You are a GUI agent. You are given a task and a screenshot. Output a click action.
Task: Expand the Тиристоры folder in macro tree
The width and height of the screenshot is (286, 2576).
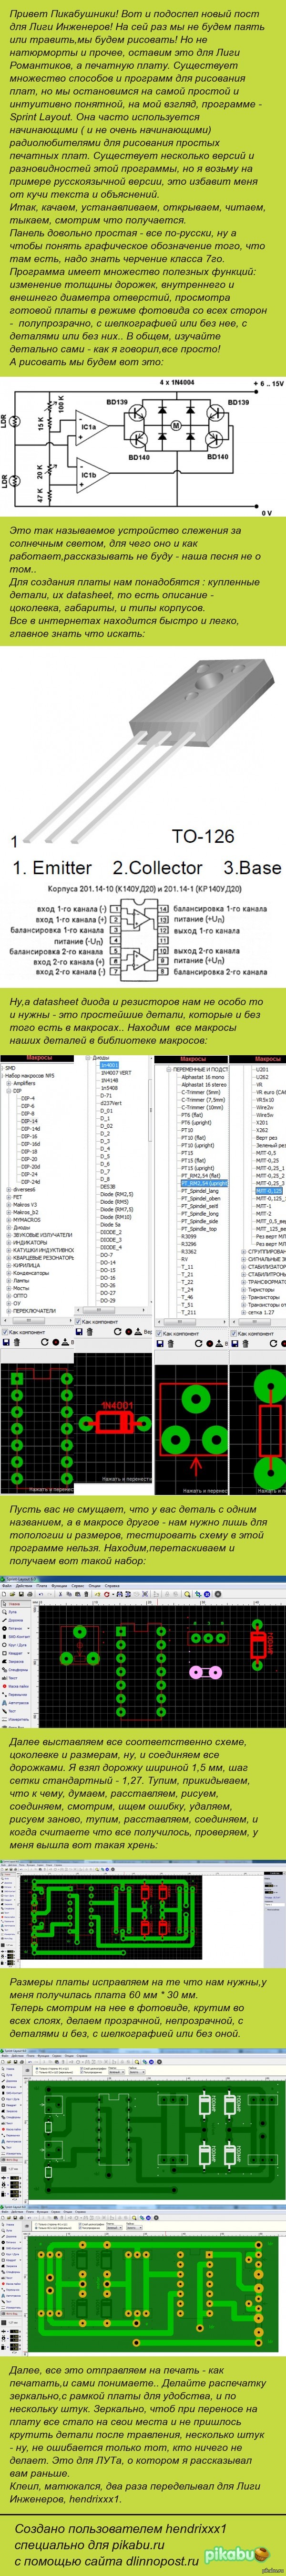coord(243,1290)
